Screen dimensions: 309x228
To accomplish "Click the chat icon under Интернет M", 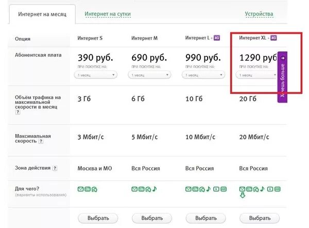I will coord(148,189).
